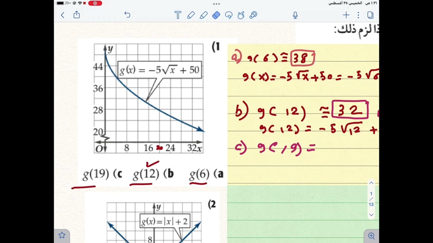Tap the boxed answer 32
The height and width of the screenshot is (243, 433).
pyautogui.click(x=350, y=110)
